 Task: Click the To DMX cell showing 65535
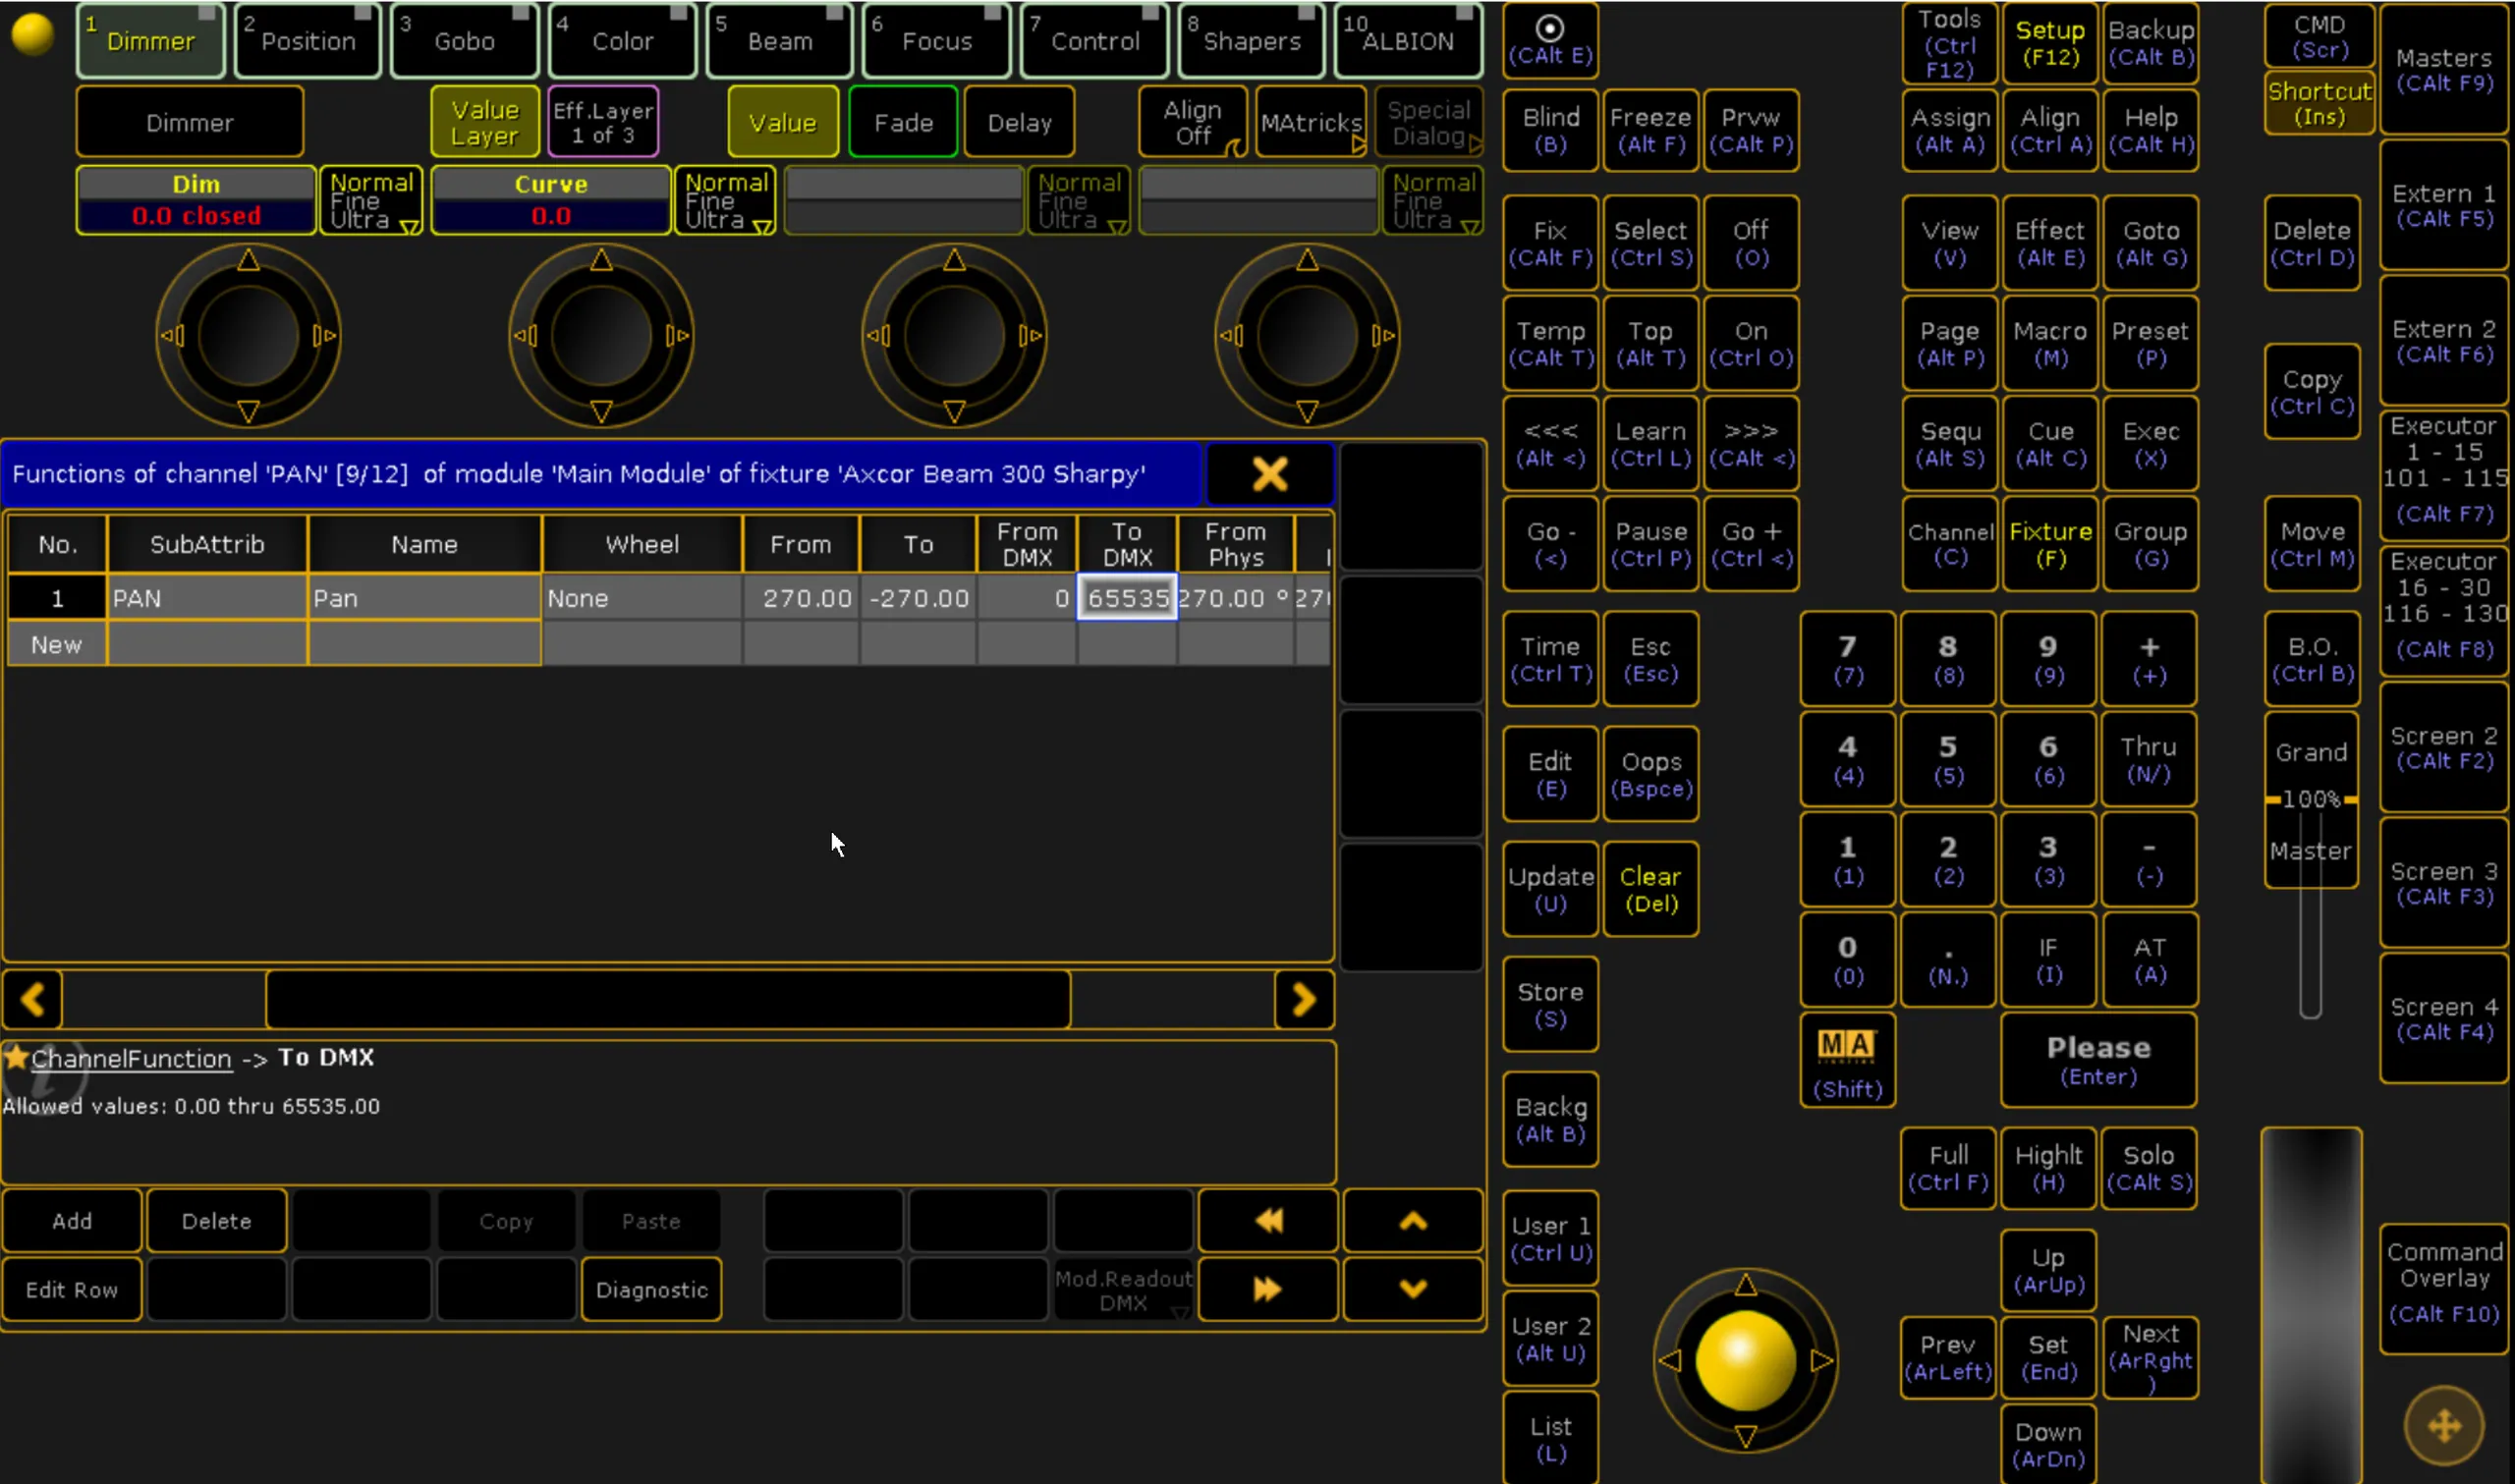point(1126,597)
